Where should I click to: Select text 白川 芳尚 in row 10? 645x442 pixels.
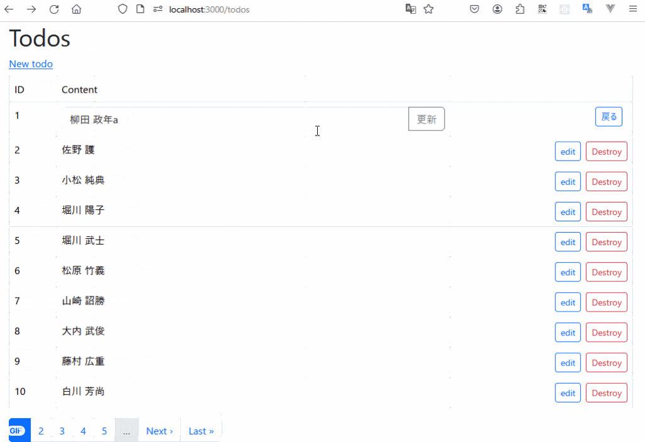(x=83, y=391)
